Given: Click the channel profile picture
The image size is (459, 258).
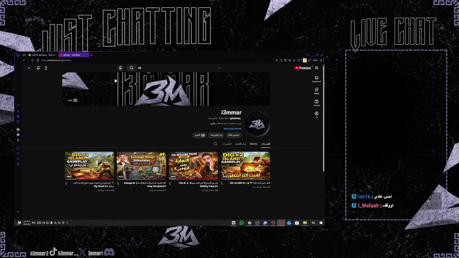Looking at the screenshot, I should point(257,124).
